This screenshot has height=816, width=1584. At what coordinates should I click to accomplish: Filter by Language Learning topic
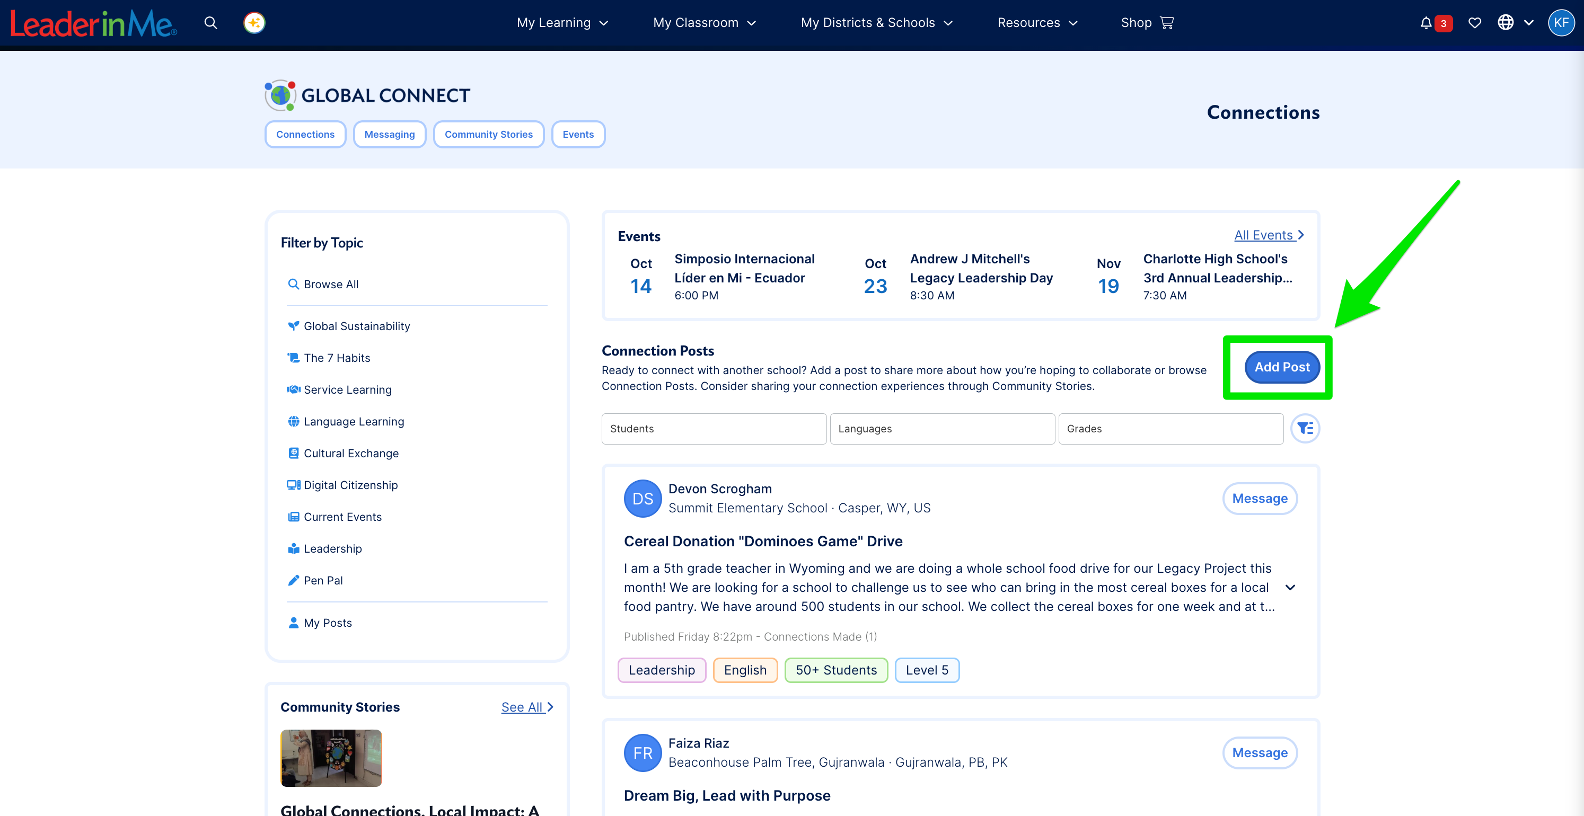pyautogui.click(x=346, y=422)
